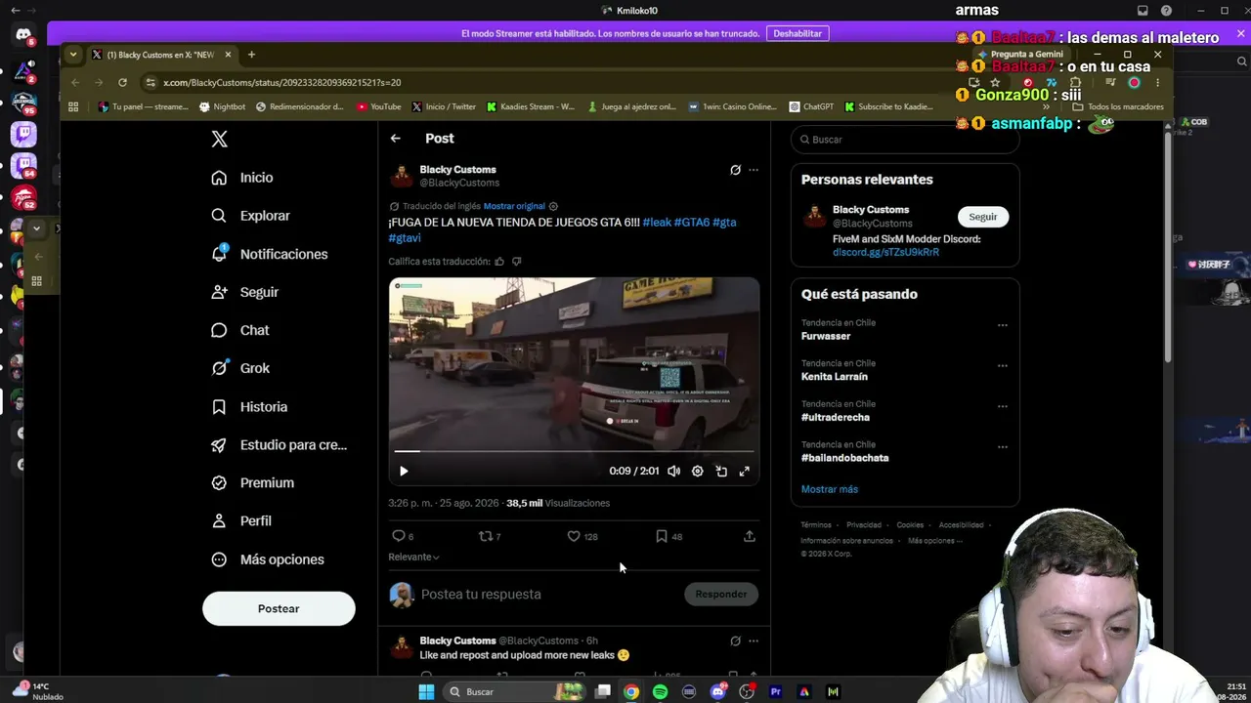Open Premium in the X sidebar
Viewport: 1251px width, 703px height.
253,482
